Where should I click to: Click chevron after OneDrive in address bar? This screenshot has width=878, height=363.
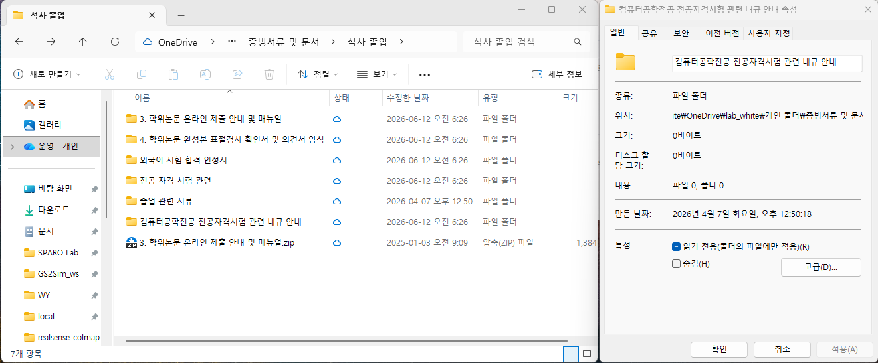point(212,42)
